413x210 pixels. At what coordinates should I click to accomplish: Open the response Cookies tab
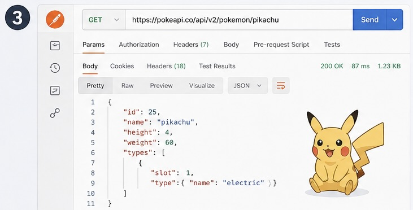tap(122, 66)
